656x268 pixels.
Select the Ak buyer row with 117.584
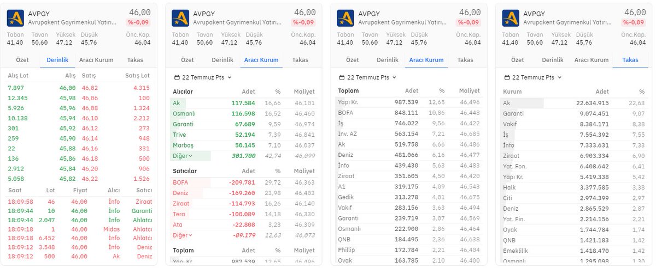(x=243, y=103)
